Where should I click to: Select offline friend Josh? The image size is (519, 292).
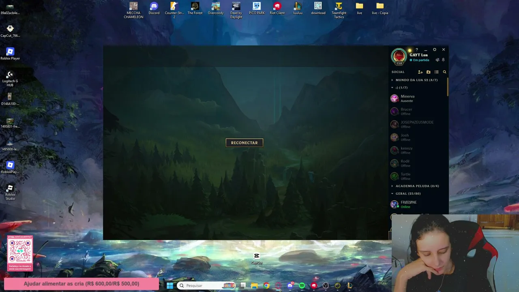[419, 137]
